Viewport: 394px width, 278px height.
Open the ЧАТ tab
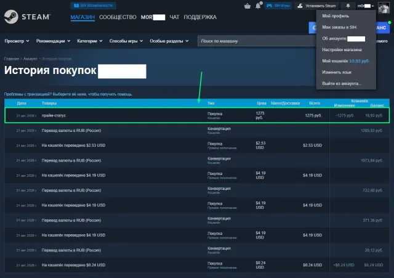(174, 17)
